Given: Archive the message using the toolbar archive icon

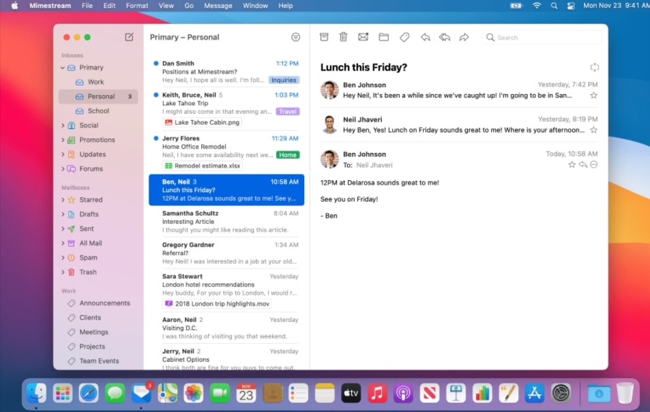Looking at the screenshot, I should pos(324,38).
